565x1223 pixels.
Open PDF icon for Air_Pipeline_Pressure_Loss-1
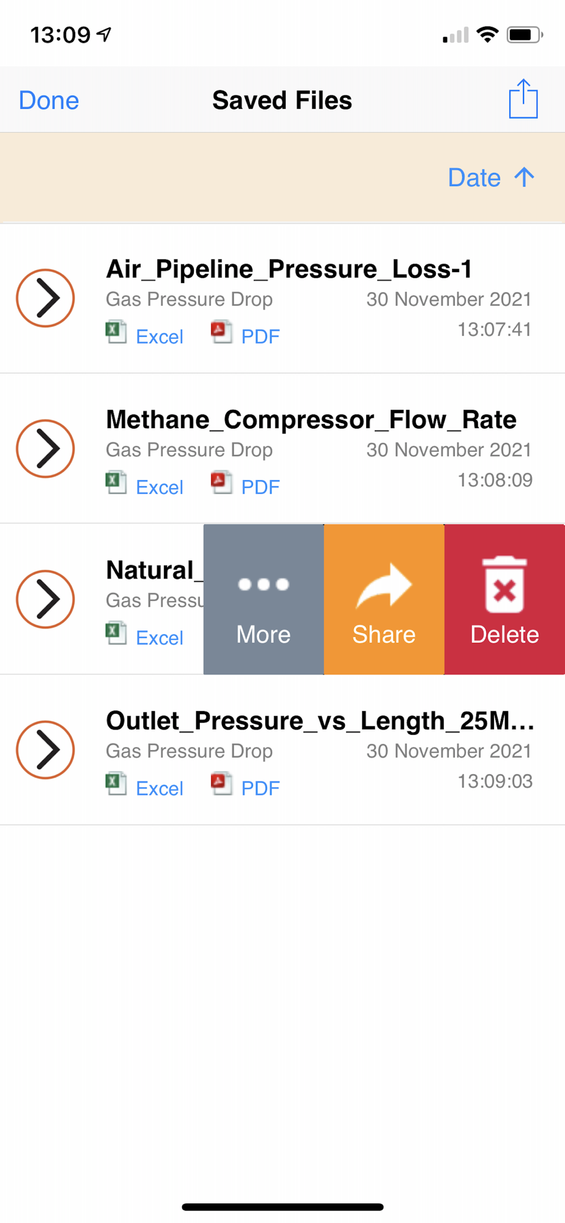tap(221, 332)
